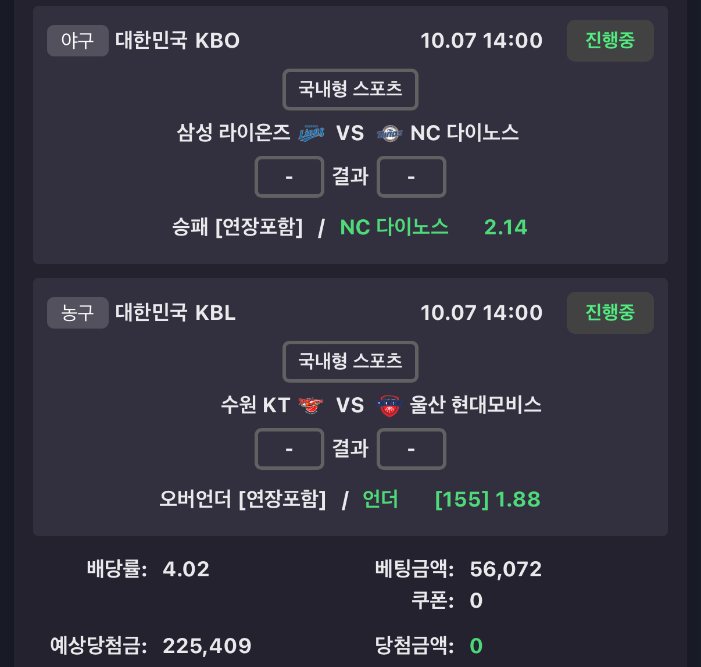Click the NC Dinos team logo
Image resolution: width=701 pixels, height=667 pixels.
389,134
